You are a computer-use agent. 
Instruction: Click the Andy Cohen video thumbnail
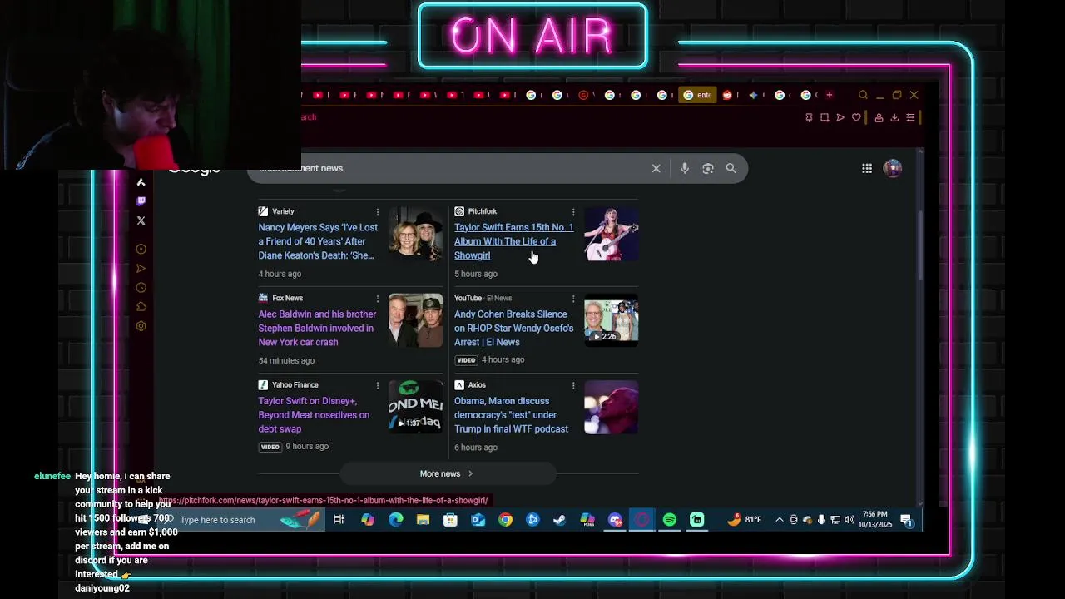pyautogui.click(x=612, y=319)
